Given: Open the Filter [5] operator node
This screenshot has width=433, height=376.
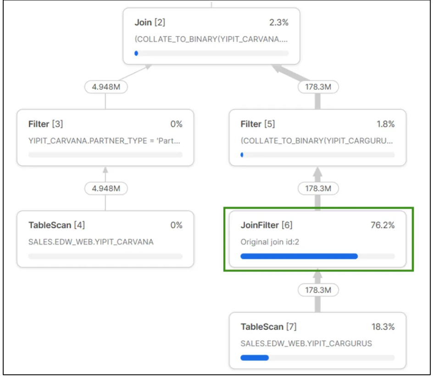Looking at the screenshot, I should coord(317,137).
